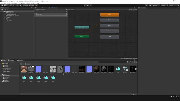Open the Account dropdown
Screen dimensions: 180x101
coord(156,6)
